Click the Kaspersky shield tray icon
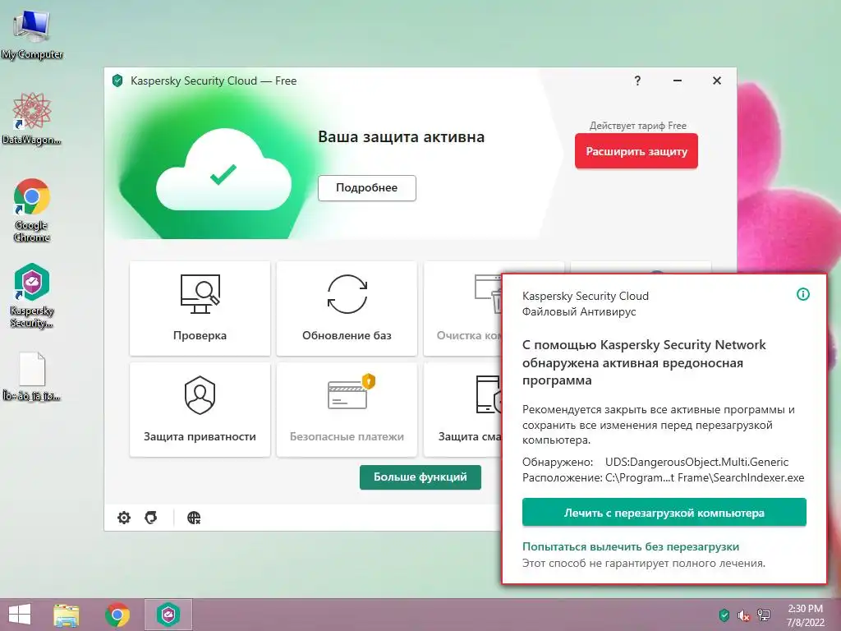The image size is (841, 631). tap(724, 615)
